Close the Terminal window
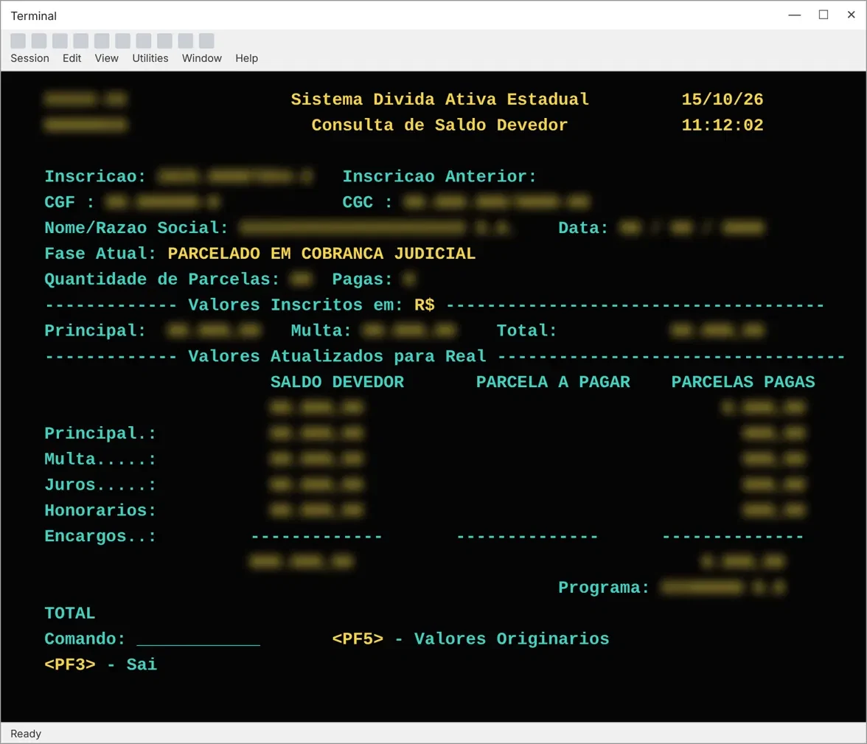The height and width of the screenshot is (744, 867). click(x=852, y=15)
